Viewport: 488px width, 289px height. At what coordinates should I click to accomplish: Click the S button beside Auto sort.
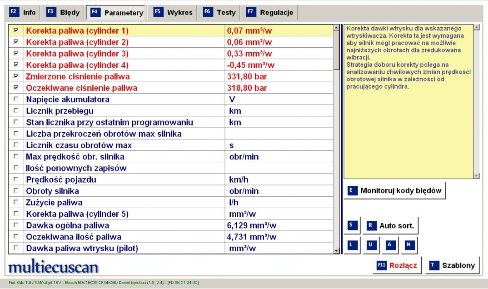[x=352, y=225]
